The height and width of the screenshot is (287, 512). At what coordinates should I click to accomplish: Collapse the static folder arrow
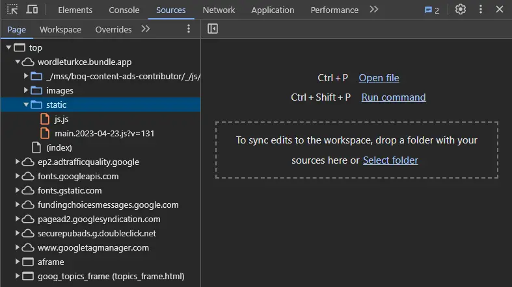(26, 105)
